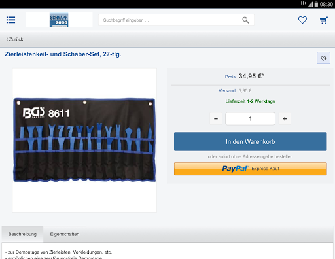Image resolution: width=335 pixels, height=259 pixels.
Task: Click the magnifier search icon
Action: tap(245, 20)
